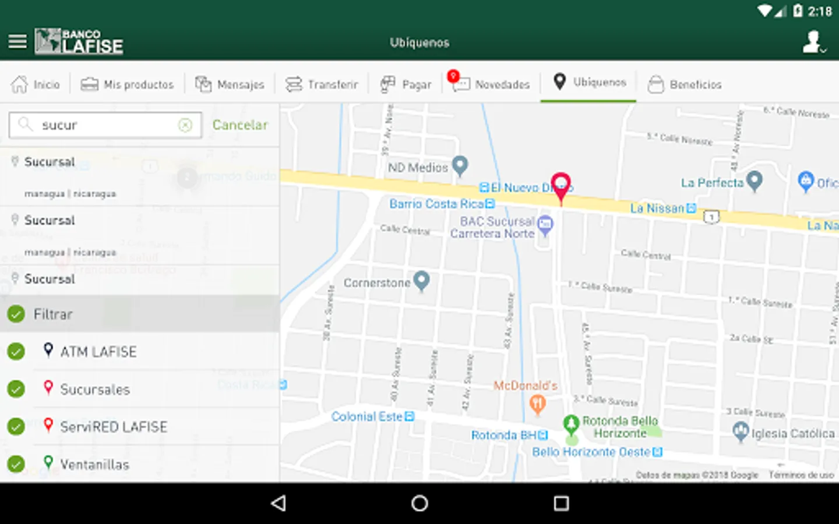The image size is (839, 524).
Task: Tap the Cornerstone map pin
Action: point(421,281)
